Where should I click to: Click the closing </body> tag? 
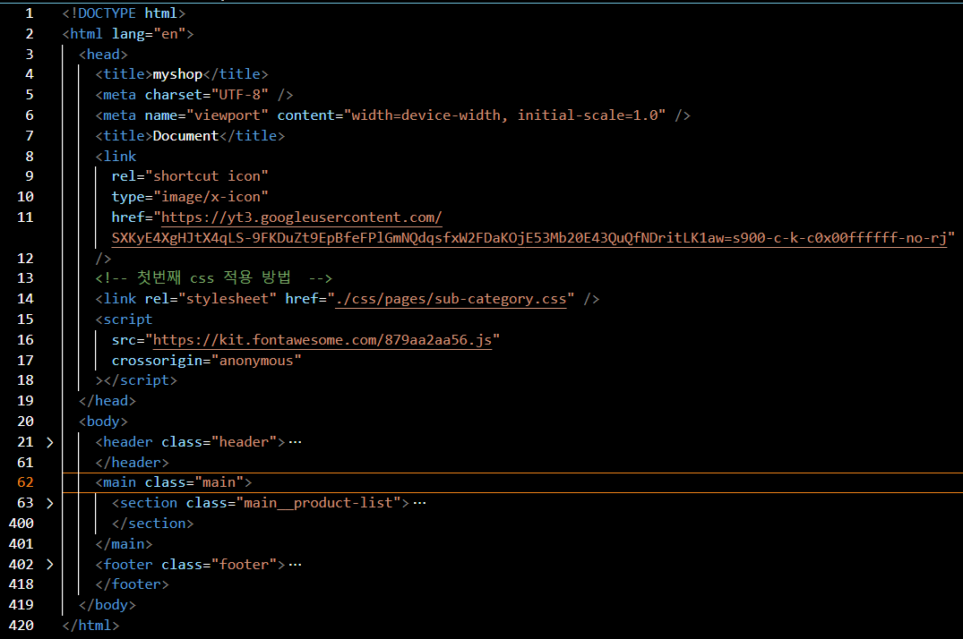point(107,605)
